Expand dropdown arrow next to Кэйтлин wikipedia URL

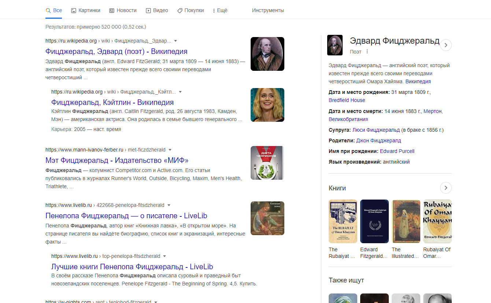(x=180, y=92)
